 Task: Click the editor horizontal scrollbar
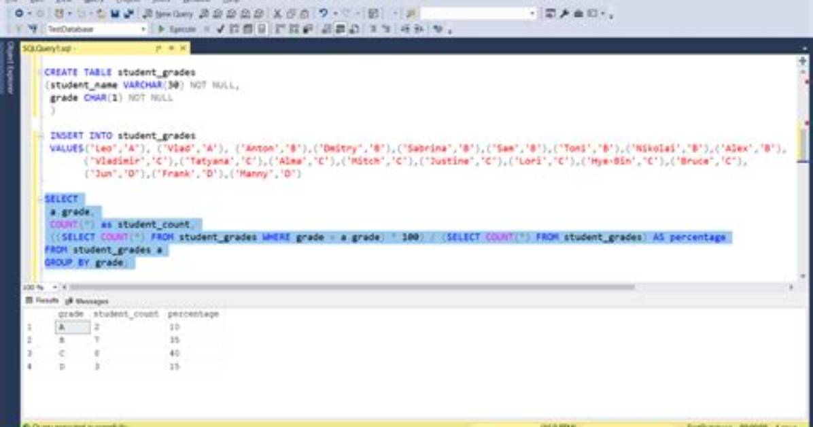coord(351,287)
